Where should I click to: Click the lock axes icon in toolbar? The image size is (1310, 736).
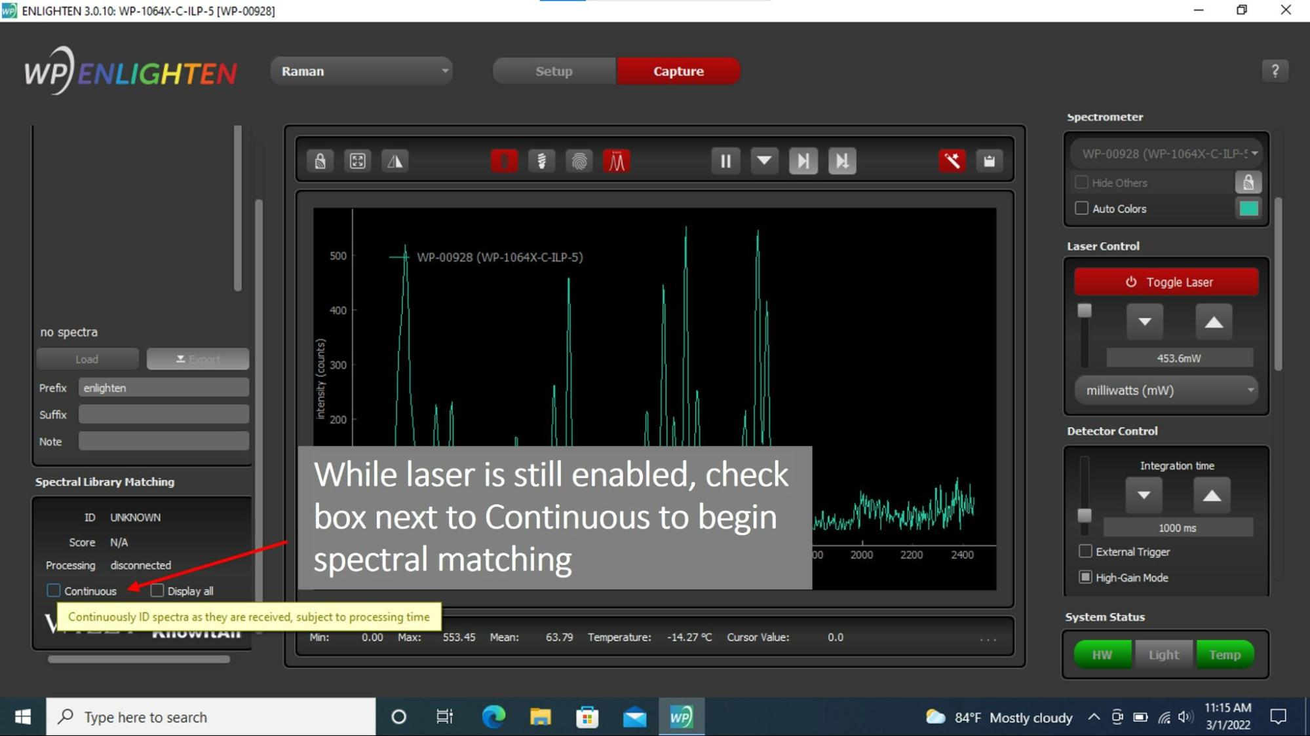320,161
